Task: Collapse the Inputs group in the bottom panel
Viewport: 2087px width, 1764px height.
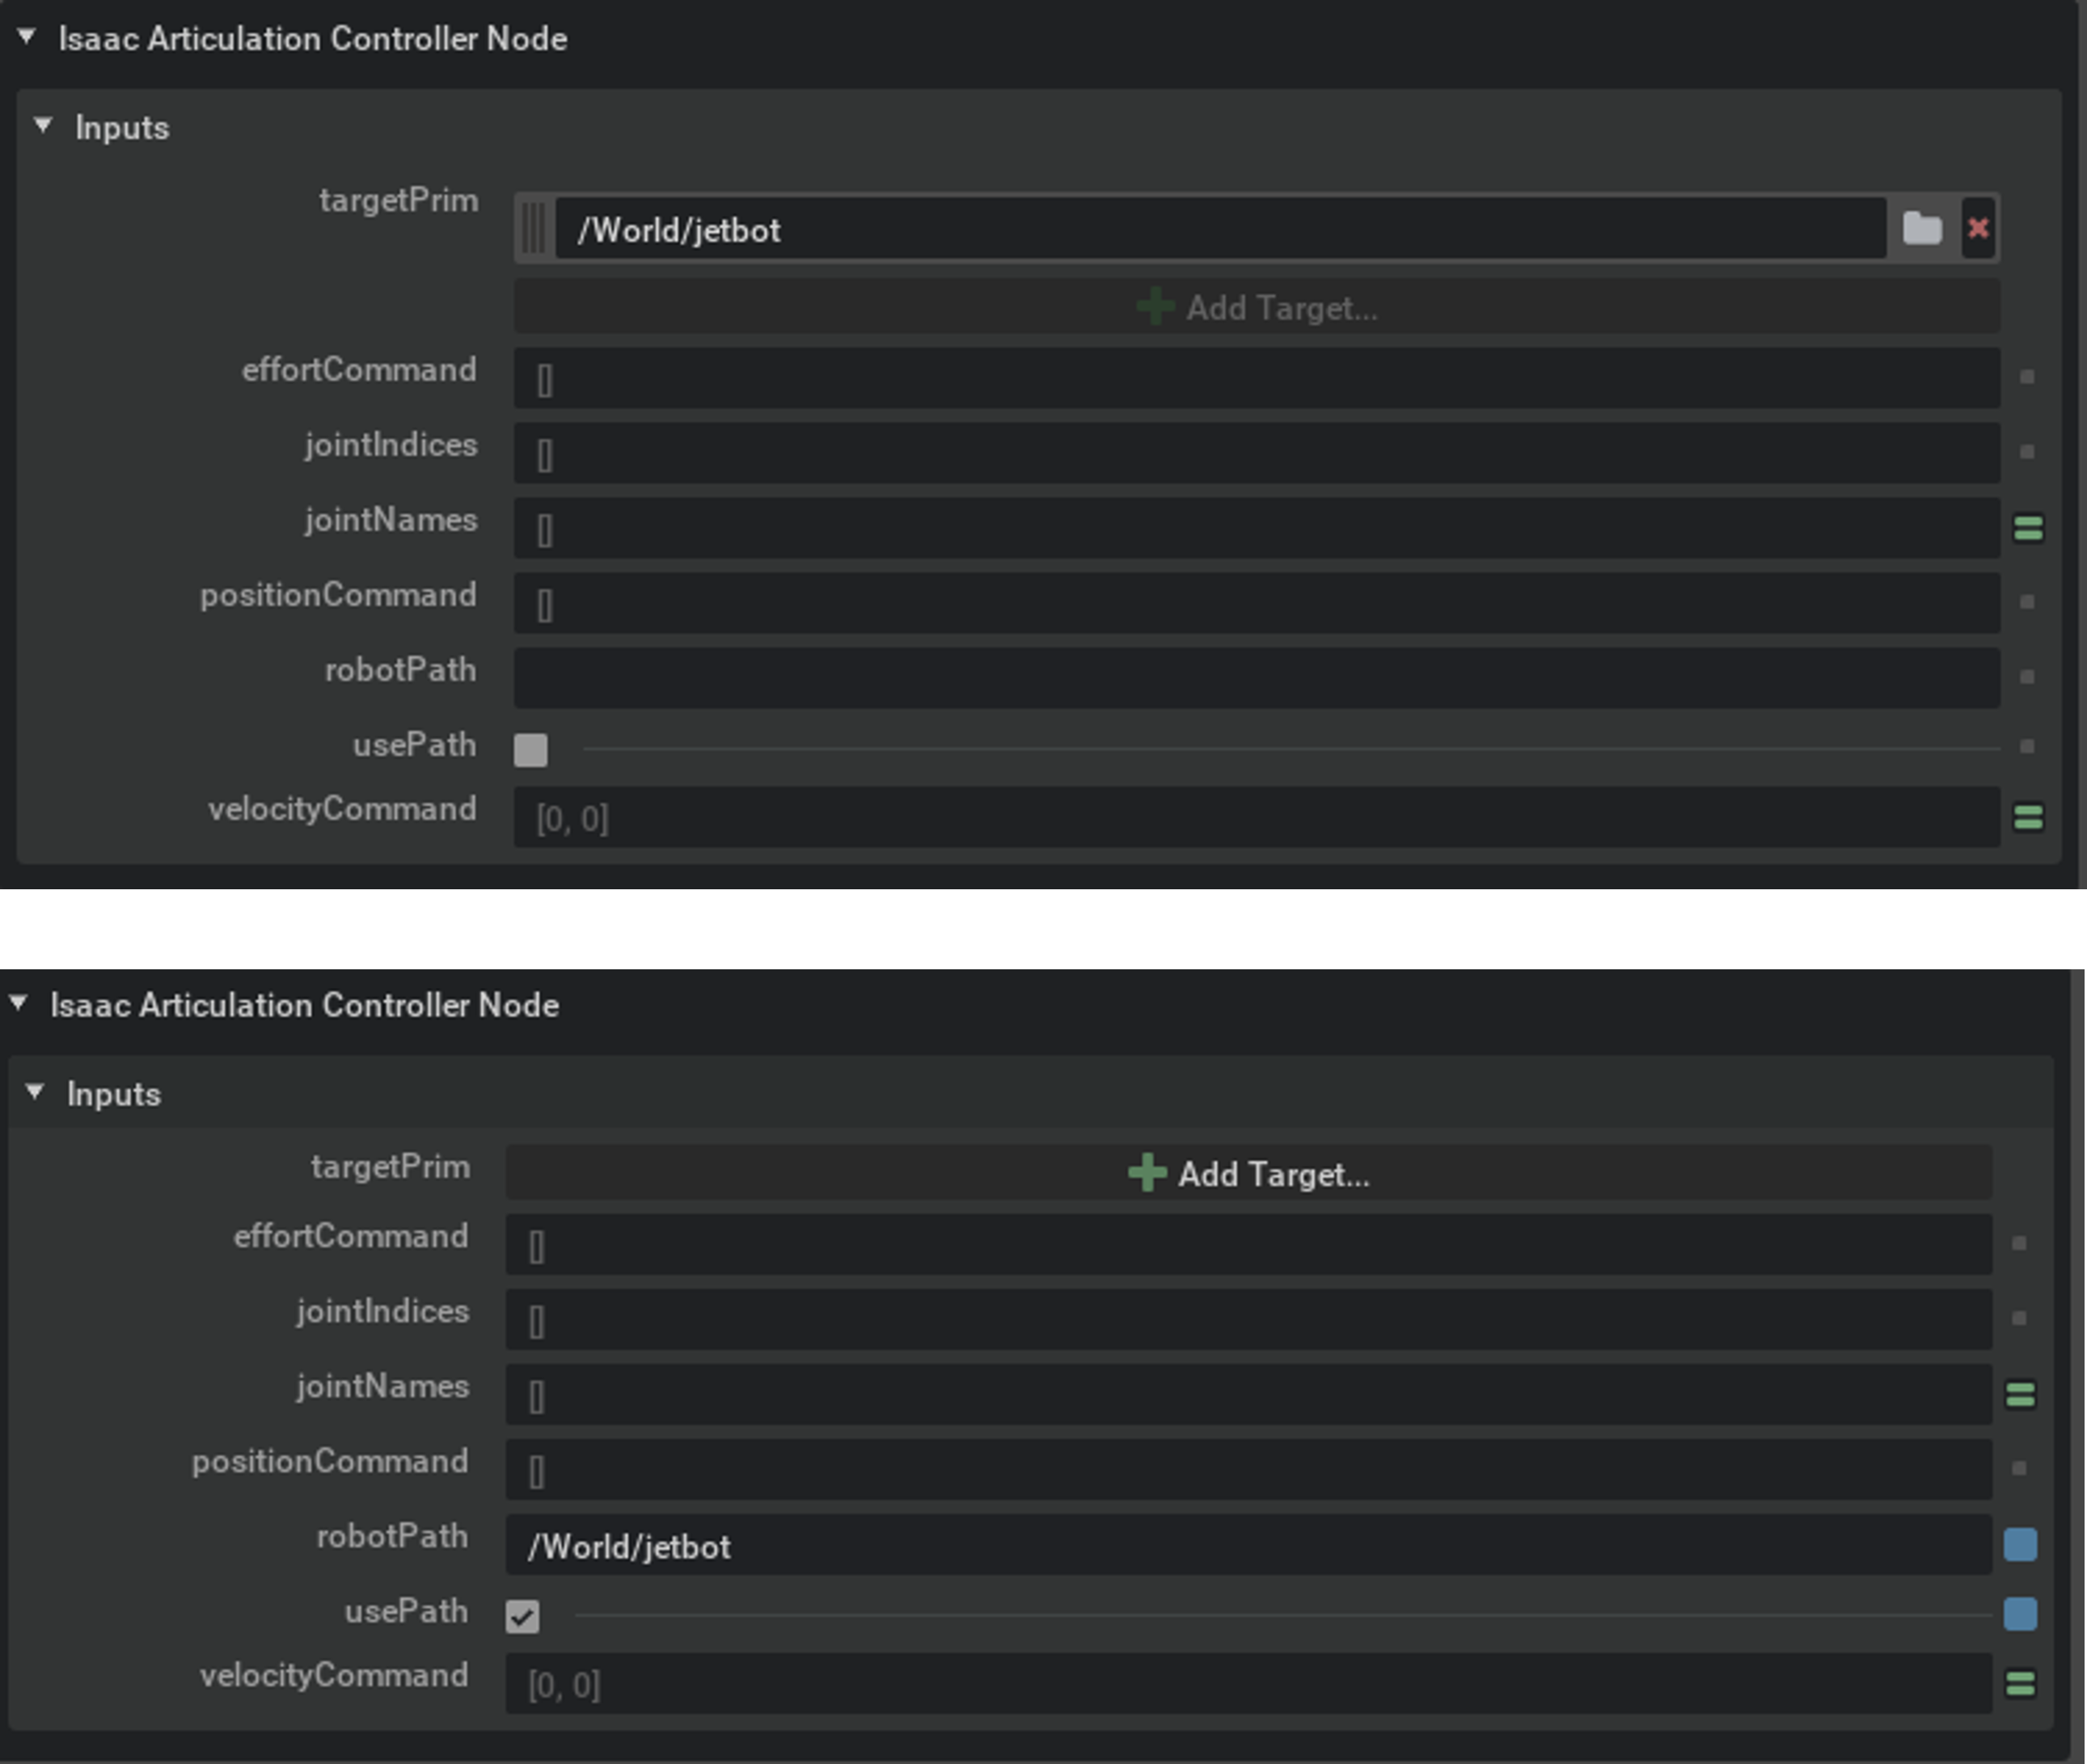Action: [35, 1092]
